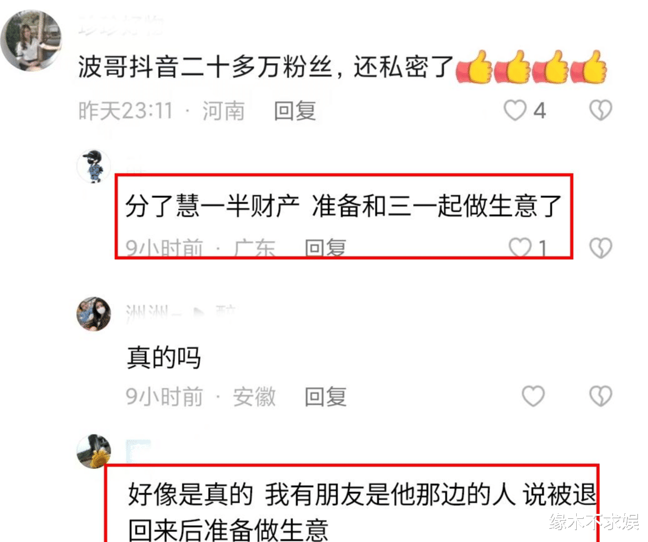The image size is (648, 542).
Task: Open the cartoon figure avatar with cap
Action: (94, 166)
